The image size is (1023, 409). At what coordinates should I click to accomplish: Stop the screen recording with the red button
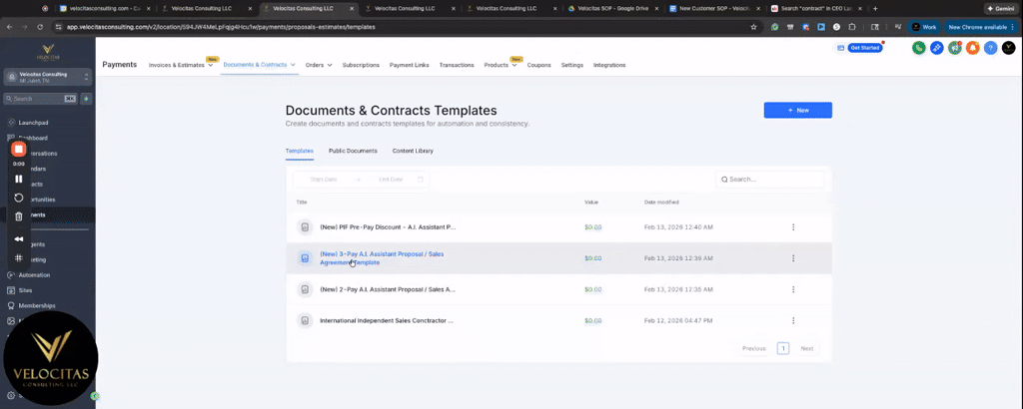tap(19, 150)
